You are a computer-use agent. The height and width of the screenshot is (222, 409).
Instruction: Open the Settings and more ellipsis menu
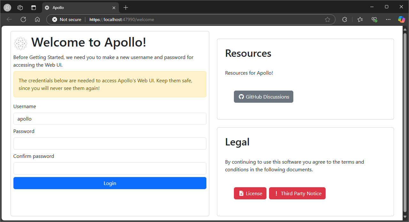tap(388, 19)
